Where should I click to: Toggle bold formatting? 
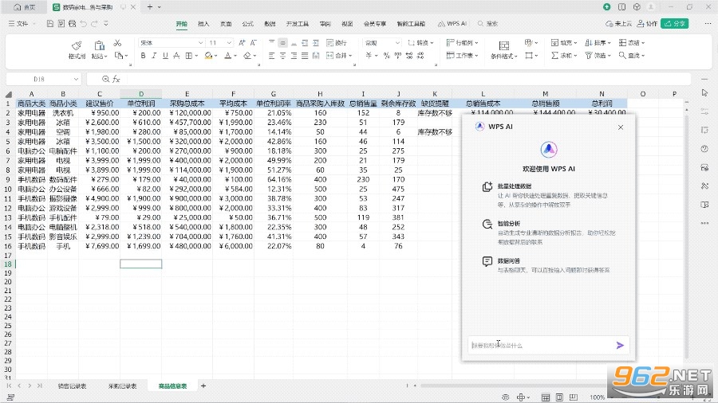pos(143,56)
